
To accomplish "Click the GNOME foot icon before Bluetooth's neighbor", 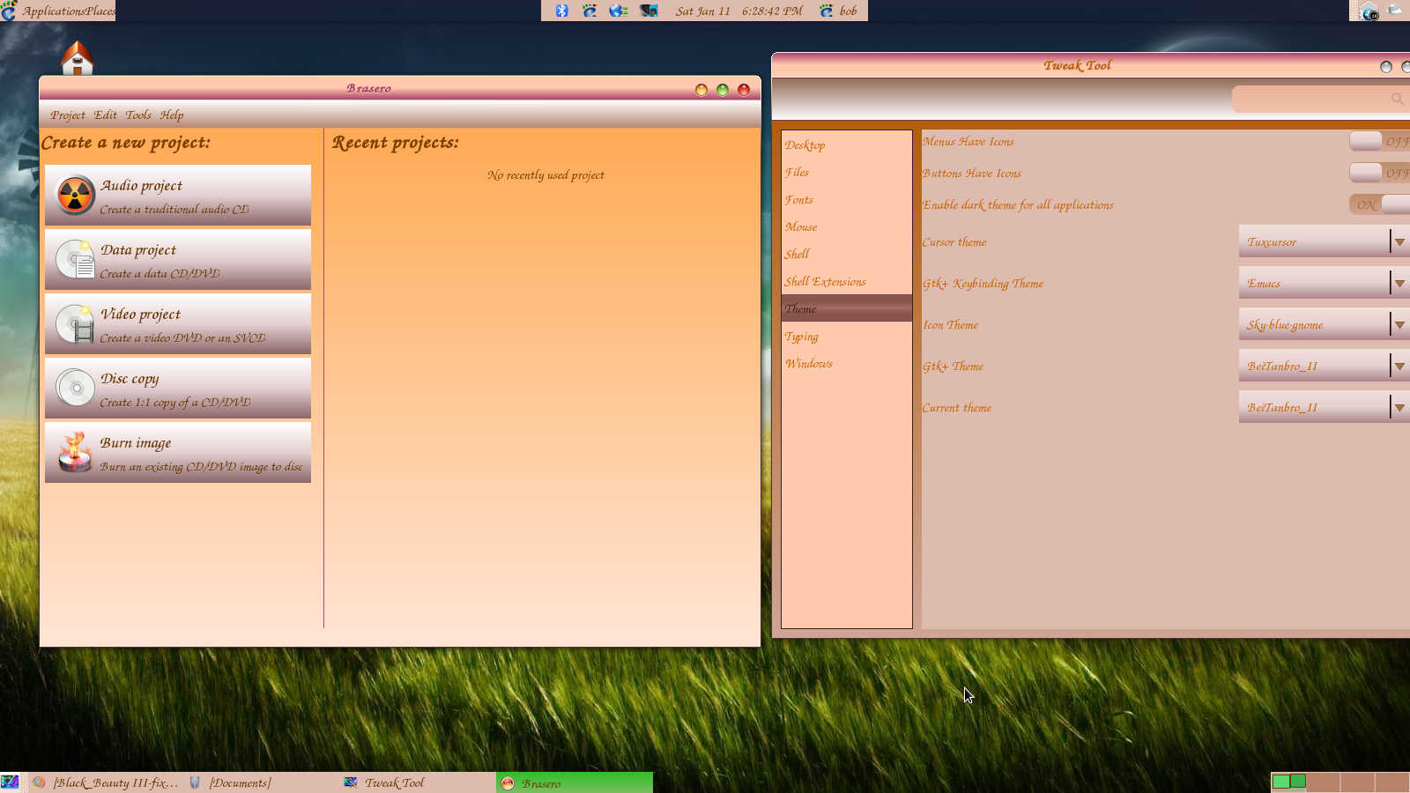I will pyautogui.click(x=590, y=11).
